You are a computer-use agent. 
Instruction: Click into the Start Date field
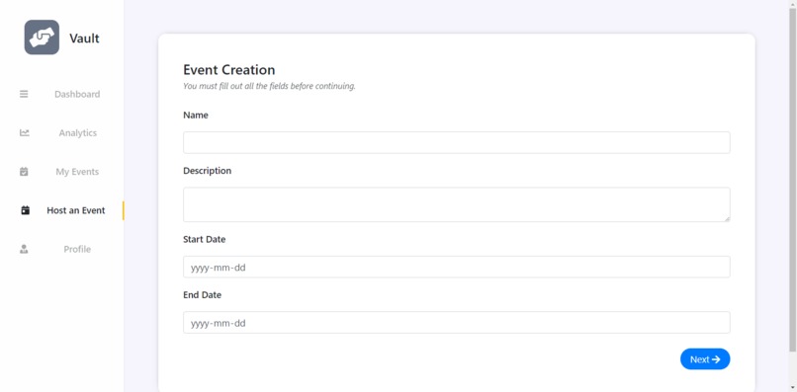pyautogui.click(x=457, y=267)
